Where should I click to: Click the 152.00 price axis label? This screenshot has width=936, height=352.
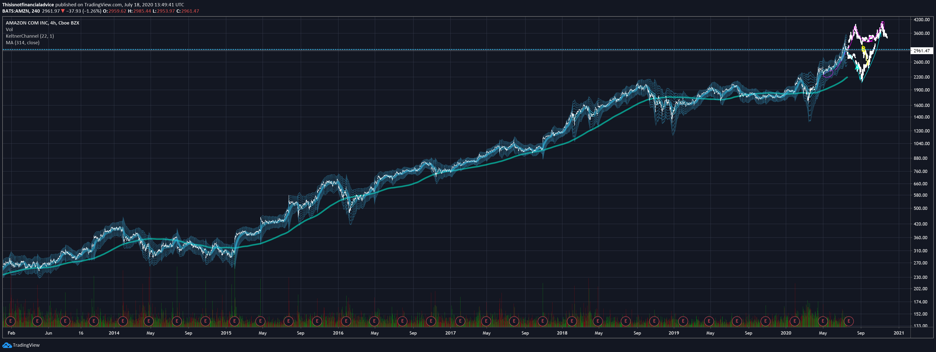pos(920,314)
